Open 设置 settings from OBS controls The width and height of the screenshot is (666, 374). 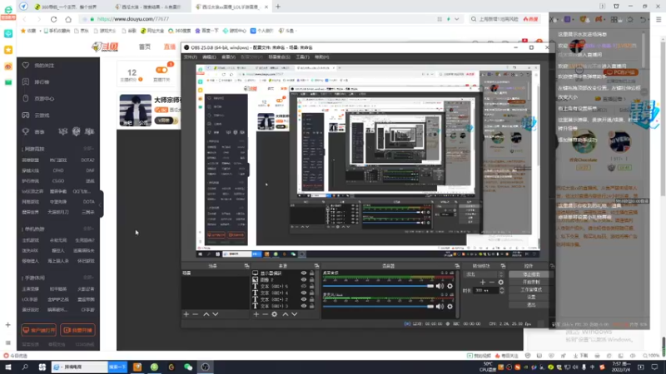[531, 298]
